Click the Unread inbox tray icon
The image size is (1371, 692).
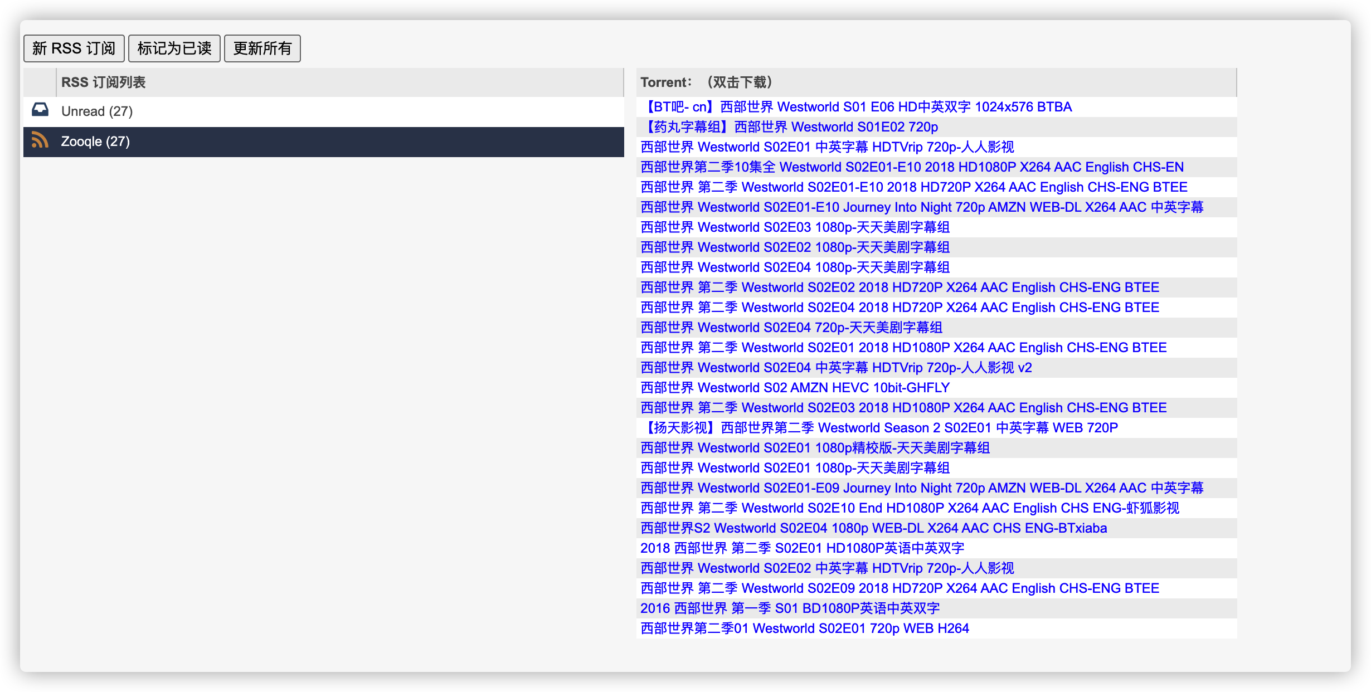(x=40, y=110)
